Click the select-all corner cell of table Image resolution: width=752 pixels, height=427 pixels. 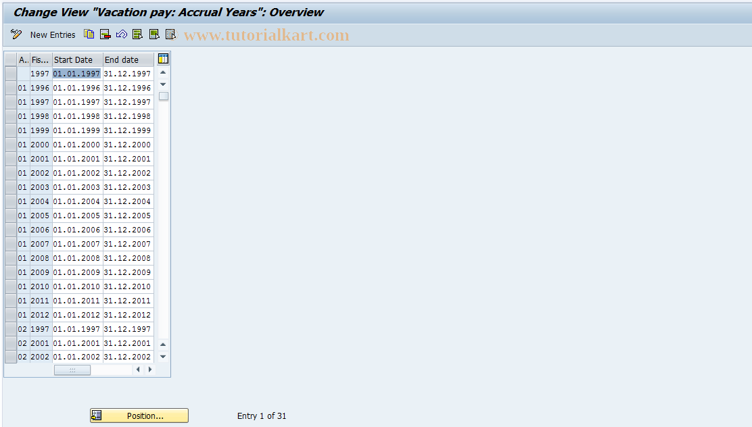11,60
